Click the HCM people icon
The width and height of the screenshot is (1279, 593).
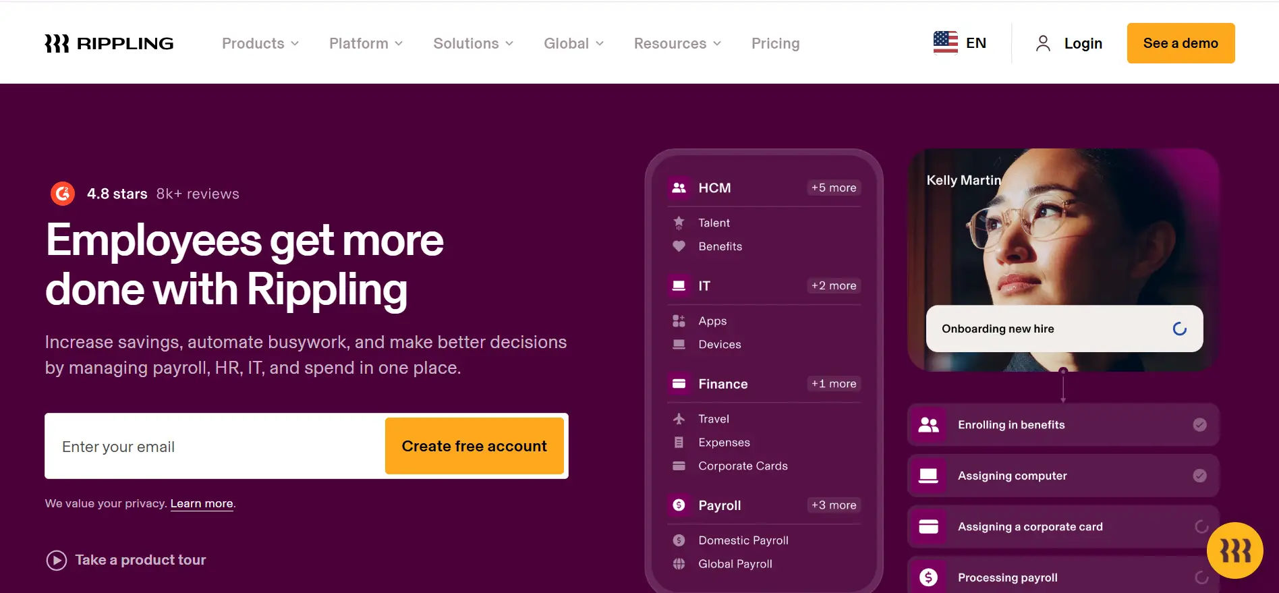679,188
